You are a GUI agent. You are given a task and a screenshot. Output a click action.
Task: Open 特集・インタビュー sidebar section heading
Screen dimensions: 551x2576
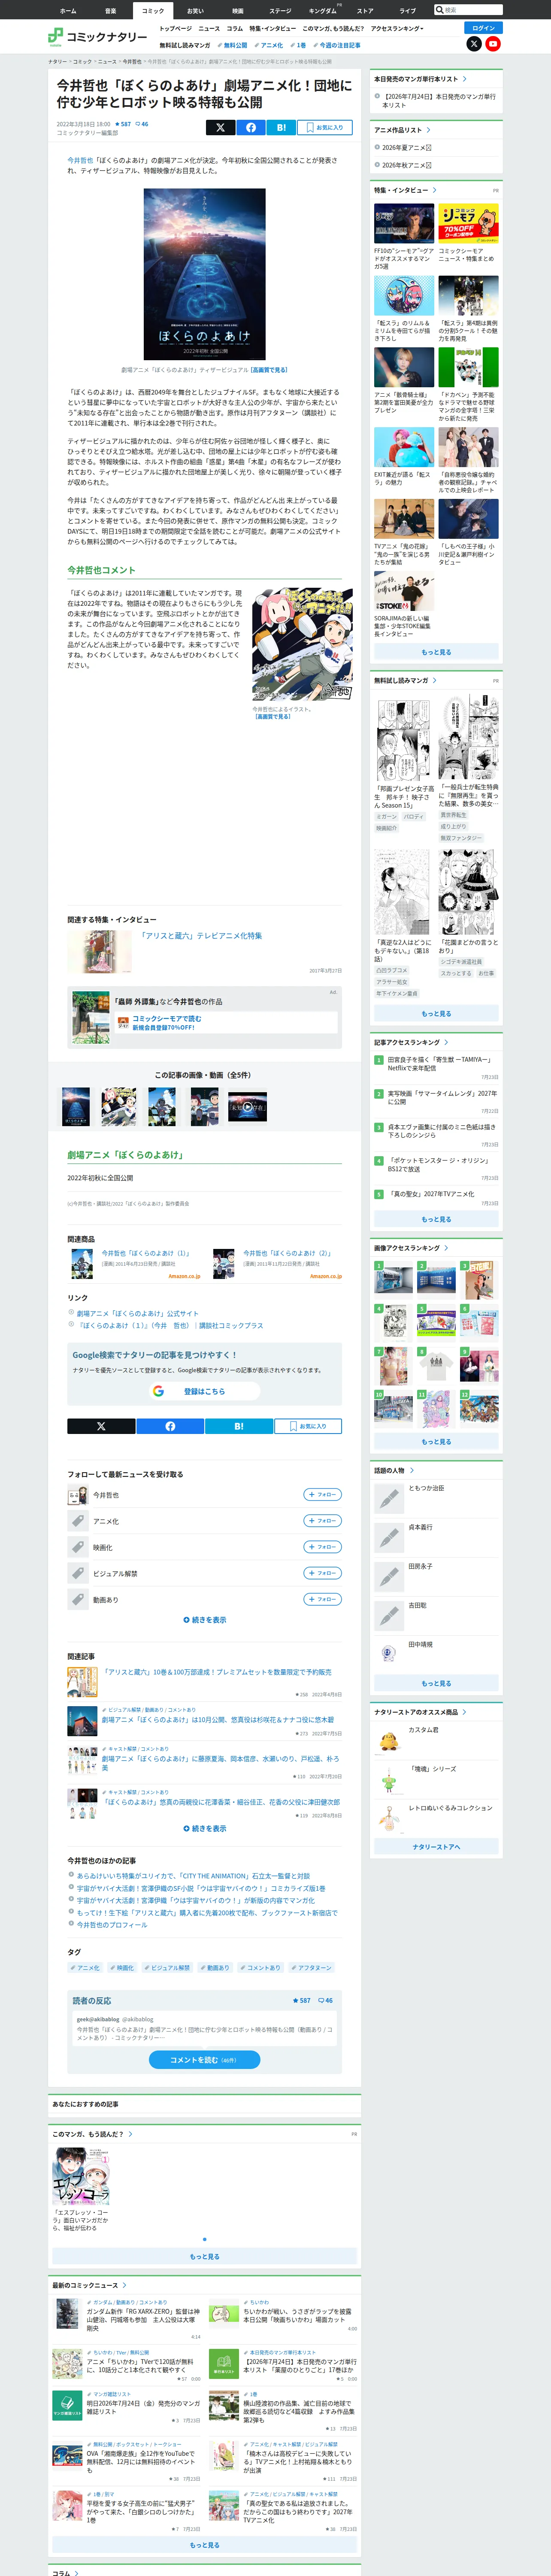click(405, 190)
